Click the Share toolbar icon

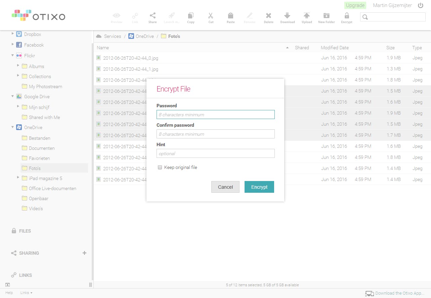[x=153, y=16]
